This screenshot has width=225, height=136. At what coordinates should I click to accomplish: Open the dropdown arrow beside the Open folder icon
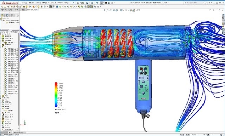pyautogui.click(x=84, y=3)
